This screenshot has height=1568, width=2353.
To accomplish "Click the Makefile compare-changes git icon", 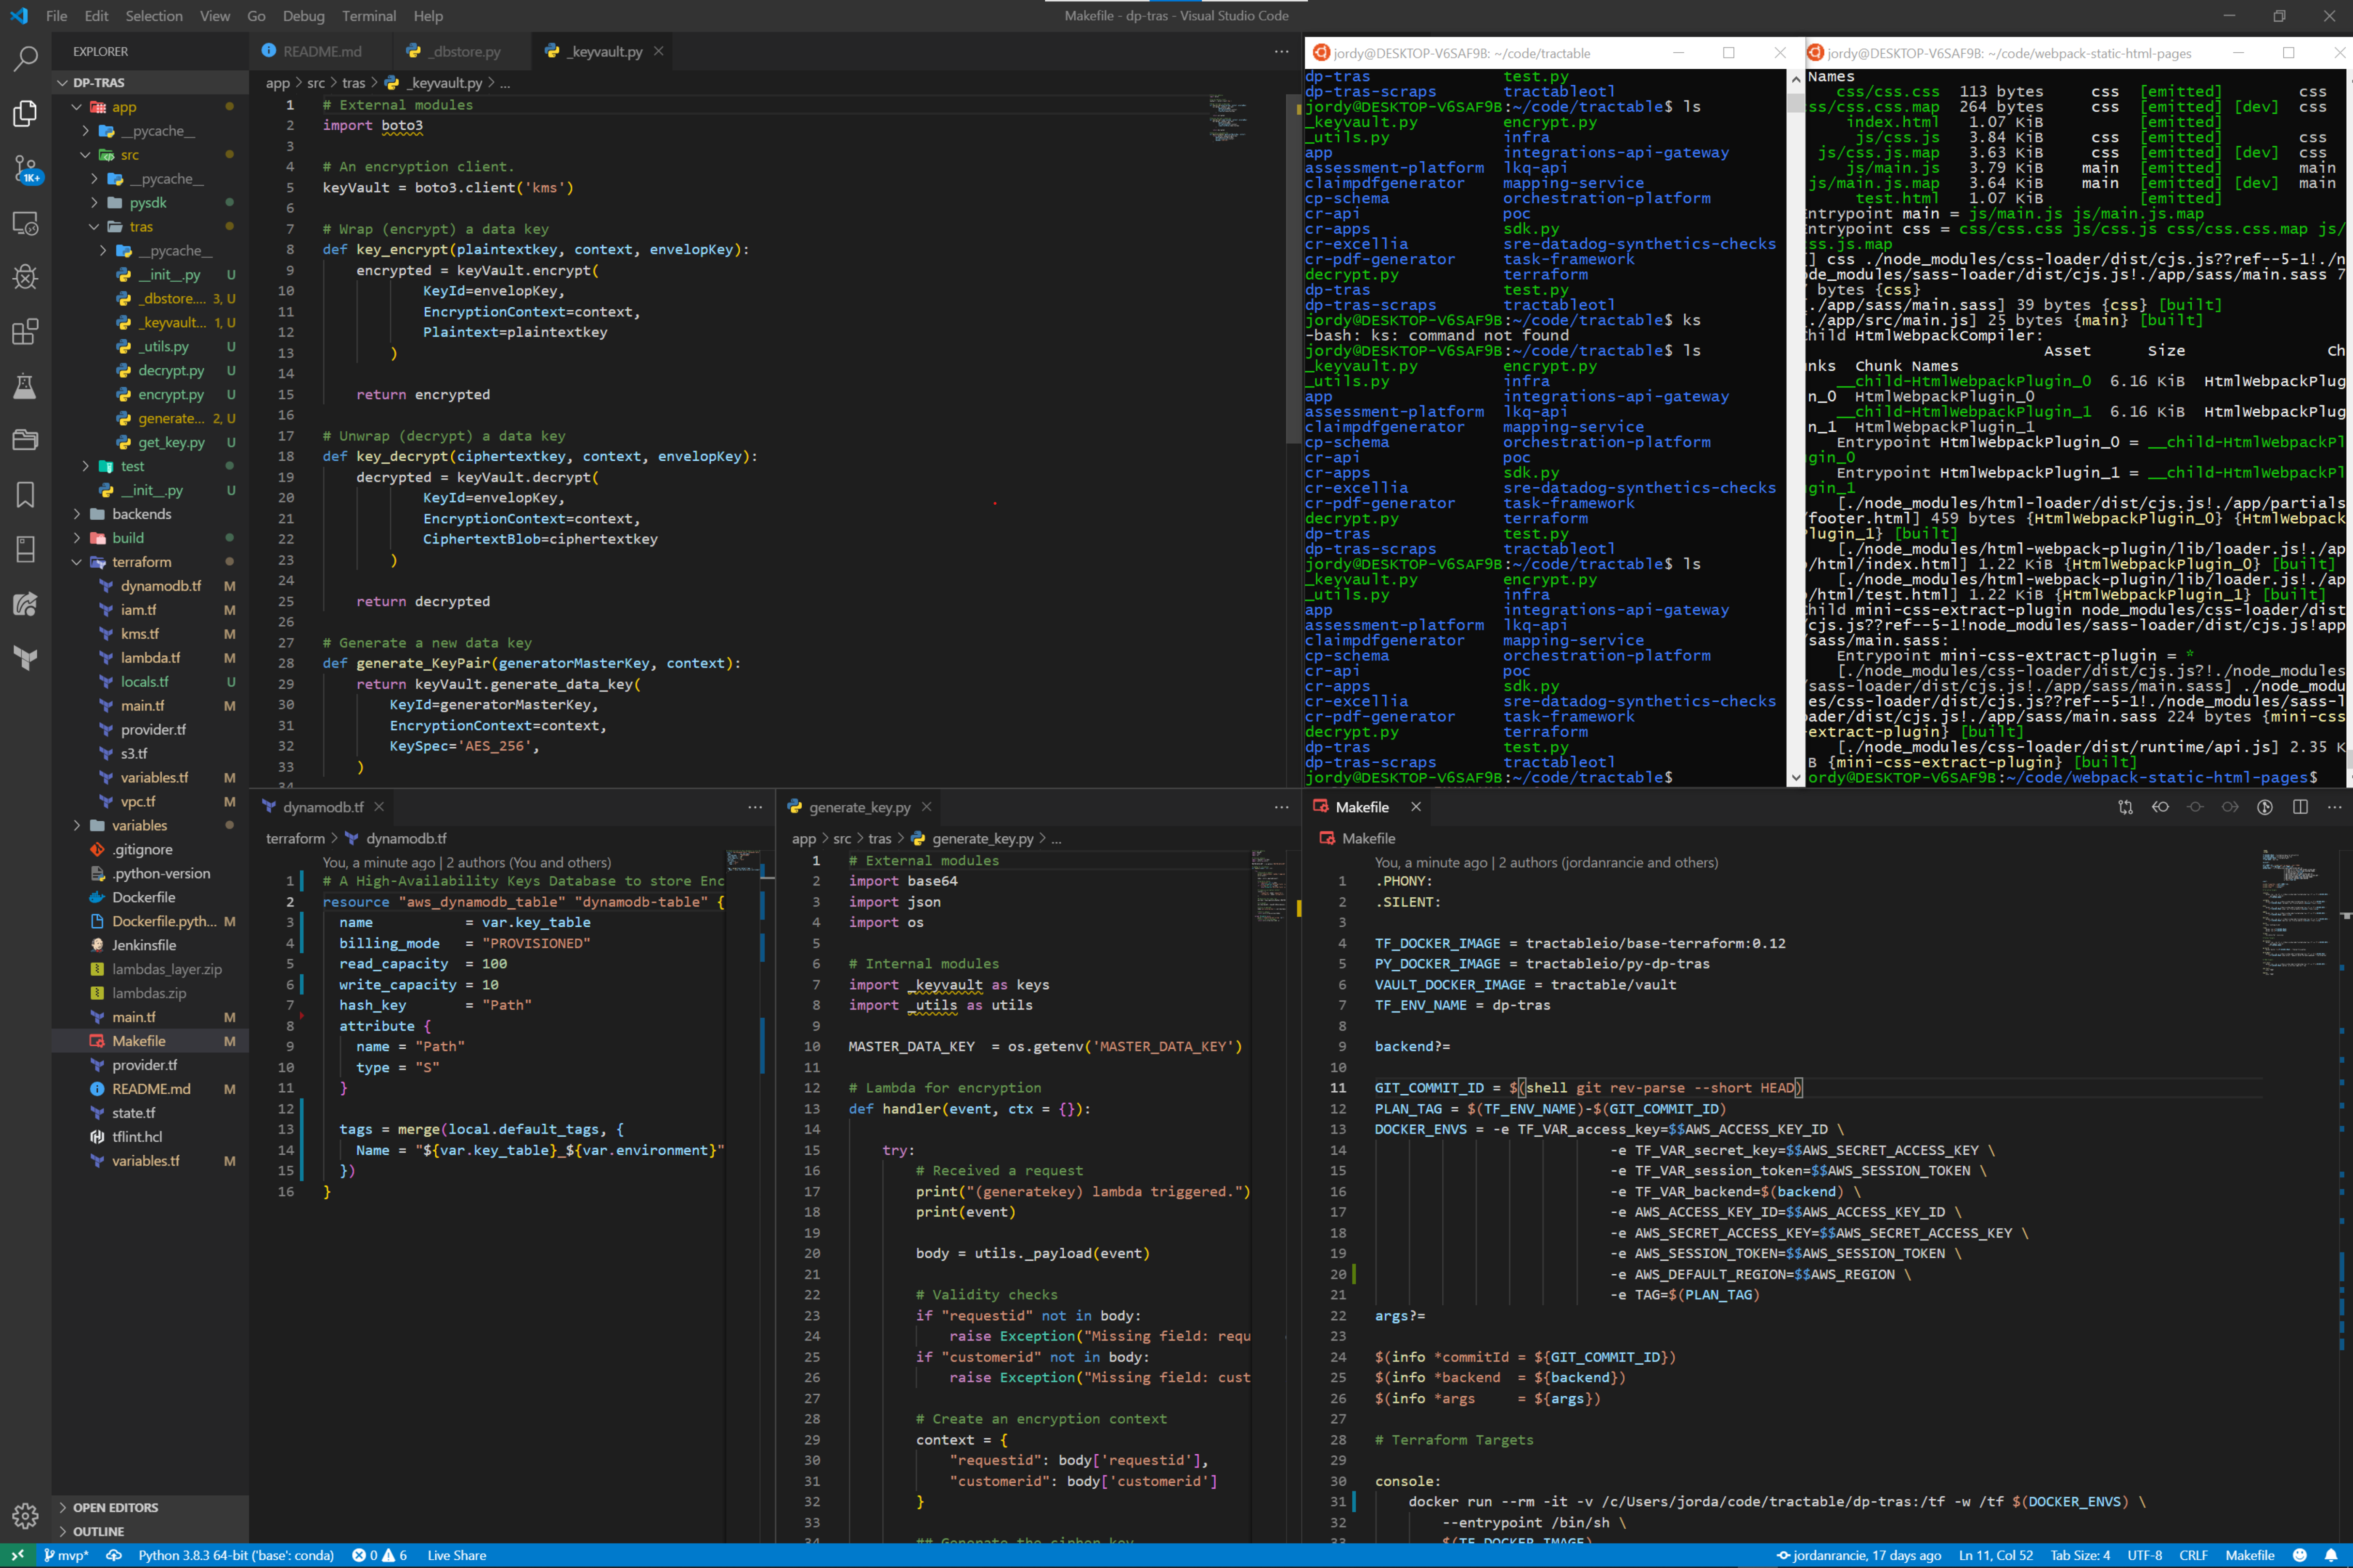I will coord(2125,807).
